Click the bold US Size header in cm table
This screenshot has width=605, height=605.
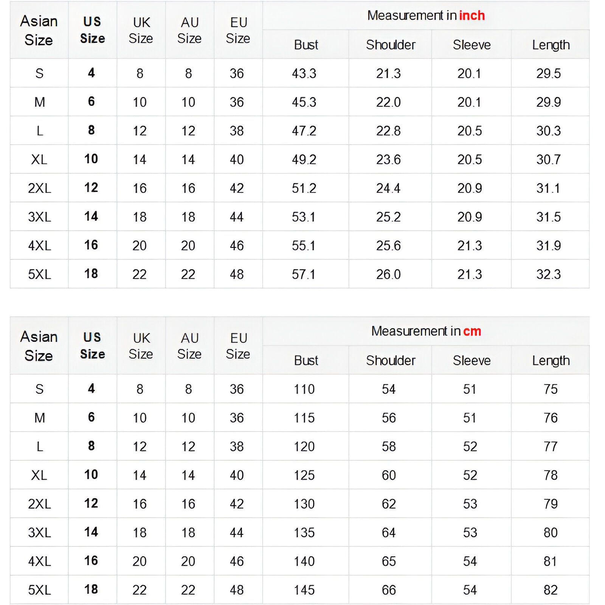pyautogui.click(x=92, y=346)
